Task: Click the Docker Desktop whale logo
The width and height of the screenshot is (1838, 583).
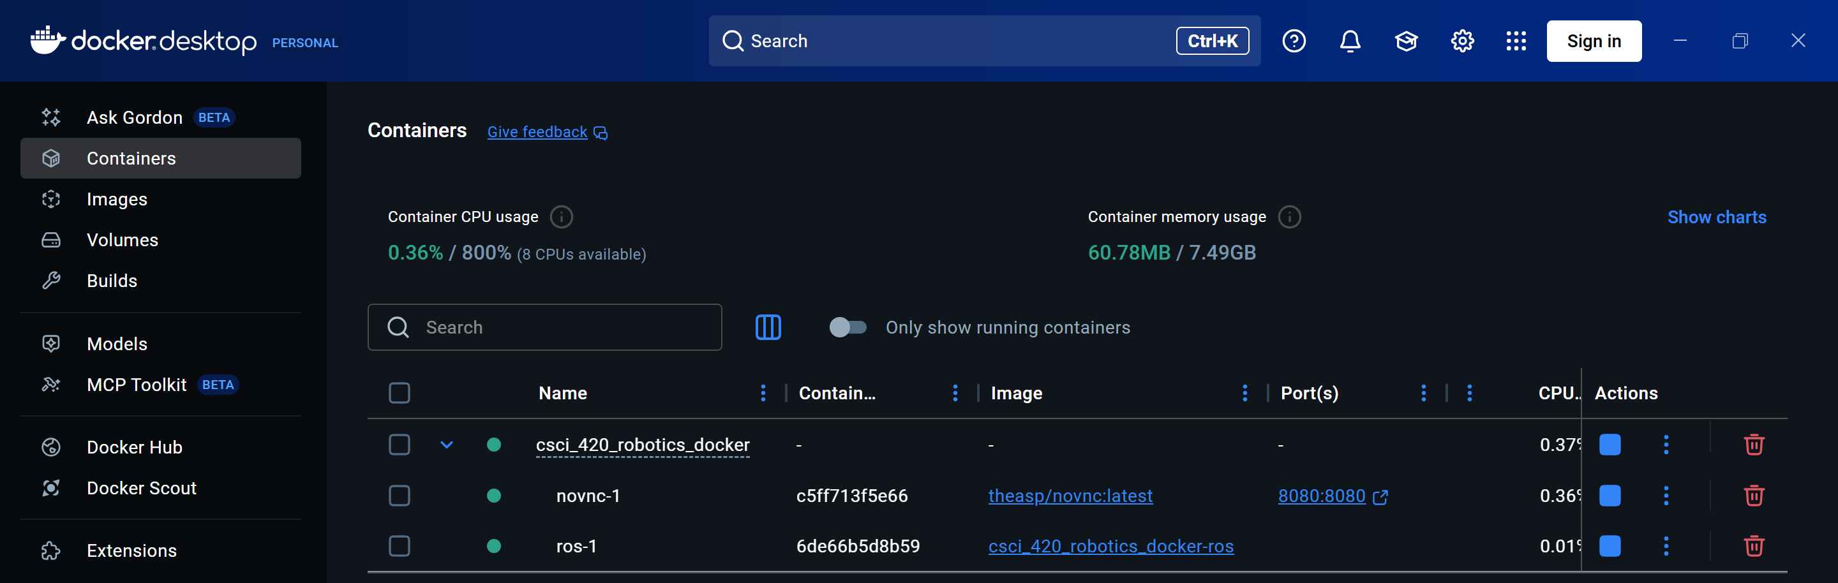Action: (x=47, y=40)
